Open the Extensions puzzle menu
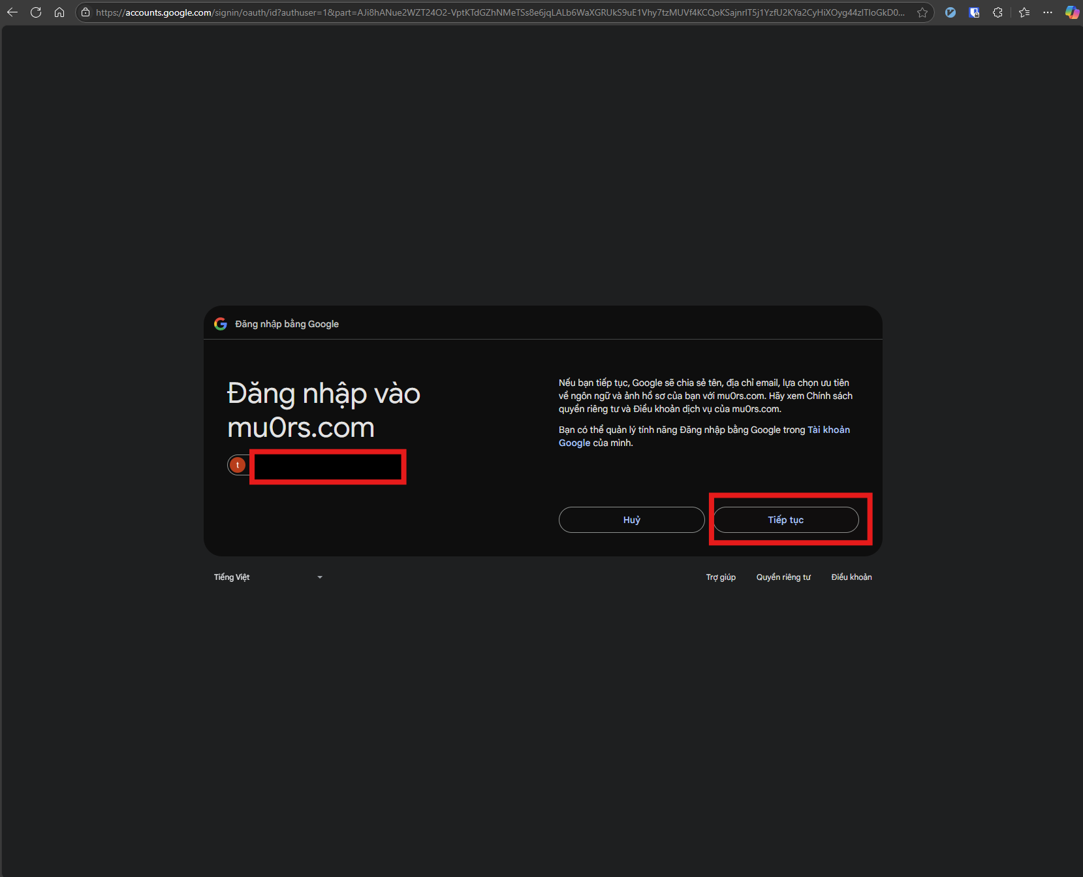 click(x=997, y=12)
